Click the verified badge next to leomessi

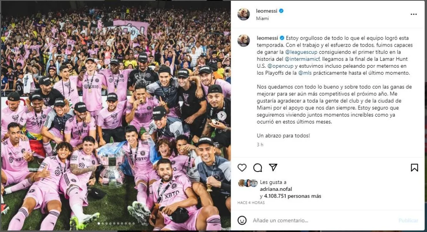(x=280, y=11)
